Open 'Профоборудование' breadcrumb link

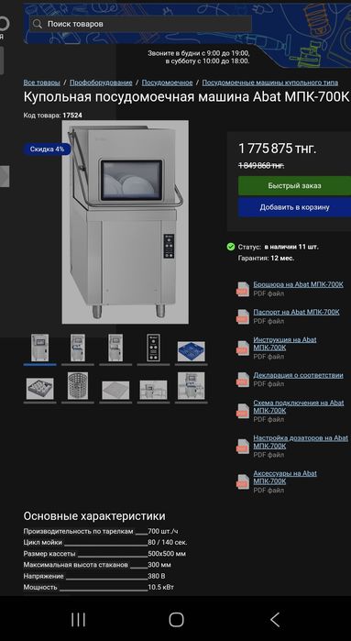pos(101,83)
